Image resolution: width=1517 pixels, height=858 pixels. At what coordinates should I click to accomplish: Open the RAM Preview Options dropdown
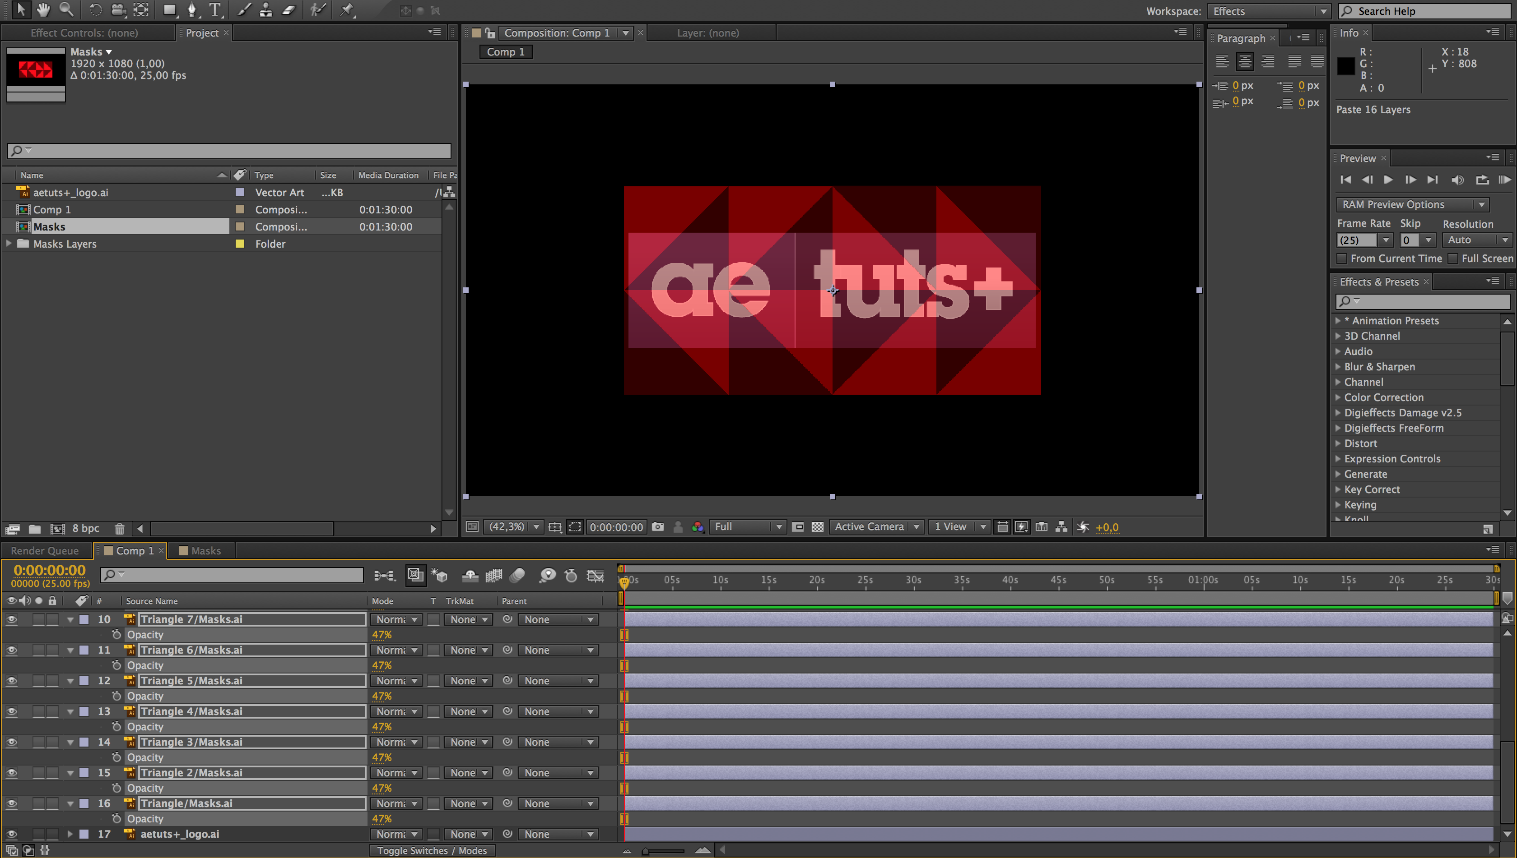1412,204
